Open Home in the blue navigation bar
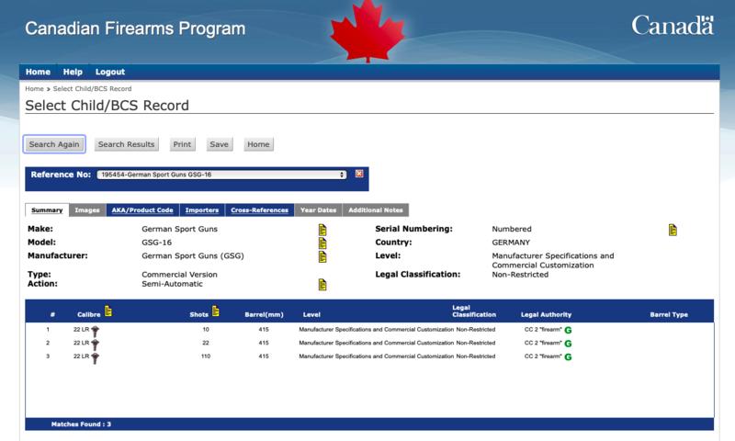The width and height of the screenshot is (735, 441). (38, 72)
